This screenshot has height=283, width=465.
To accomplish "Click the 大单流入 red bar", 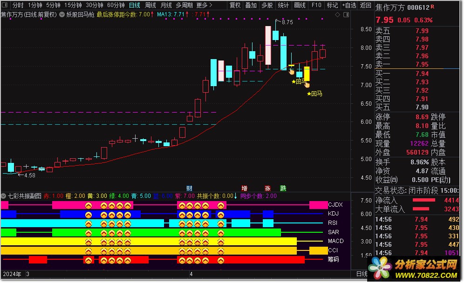I will [x=421, y=209].
